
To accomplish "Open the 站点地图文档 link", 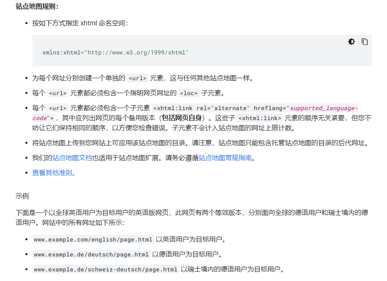I will coord(72,158).
